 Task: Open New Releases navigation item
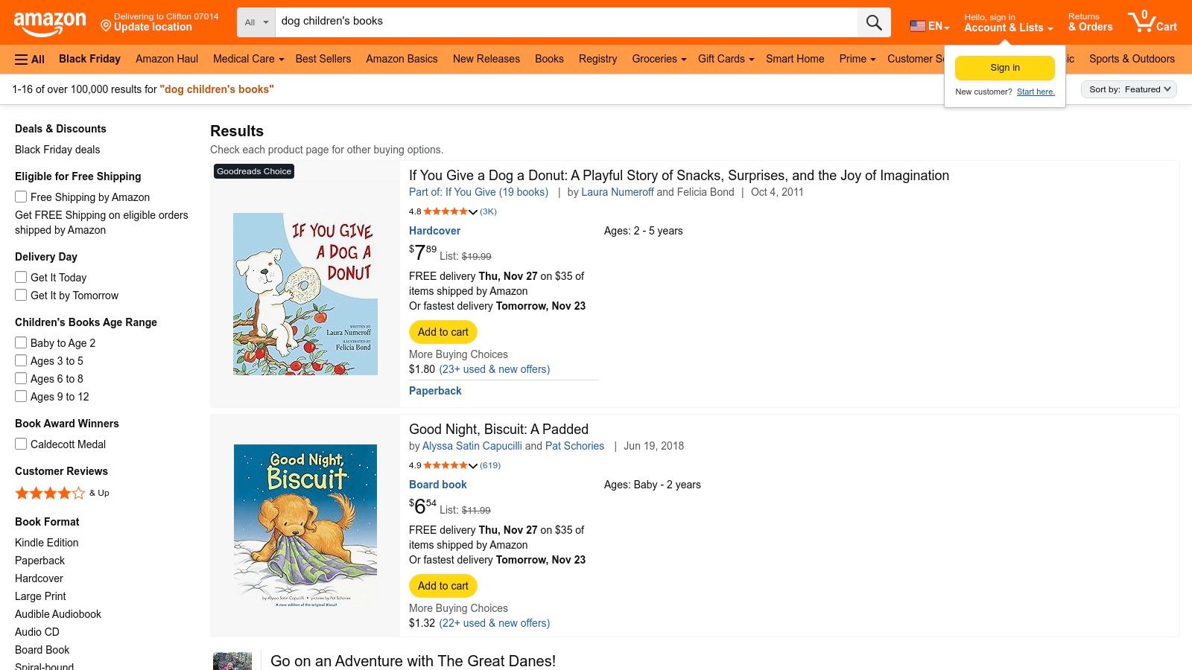pos(486,59)
